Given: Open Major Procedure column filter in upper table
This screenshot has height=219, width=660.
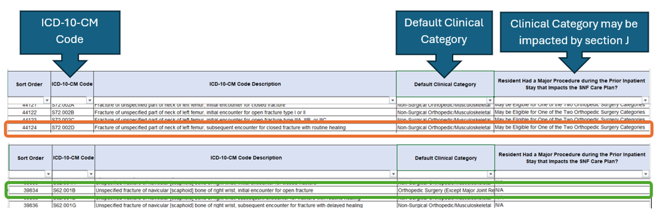Looking at the screenshot, I should pyautogui.click(x=645, y=100).
